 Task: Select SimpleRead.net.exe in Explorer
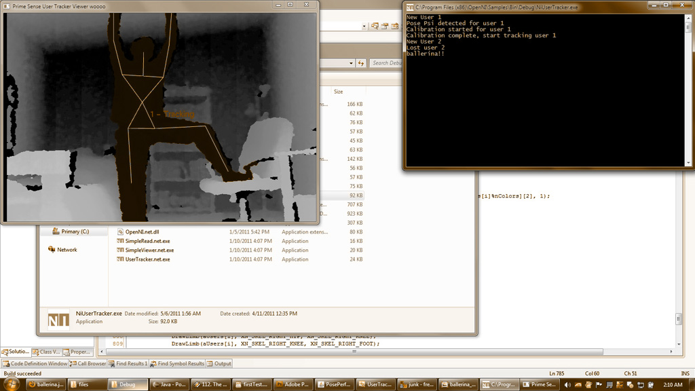[x=147, y=241]
